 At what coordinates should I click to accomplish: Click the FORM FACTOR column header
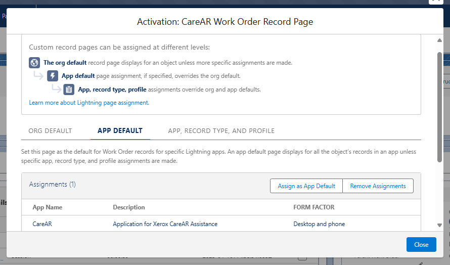(x=314, y=207)
